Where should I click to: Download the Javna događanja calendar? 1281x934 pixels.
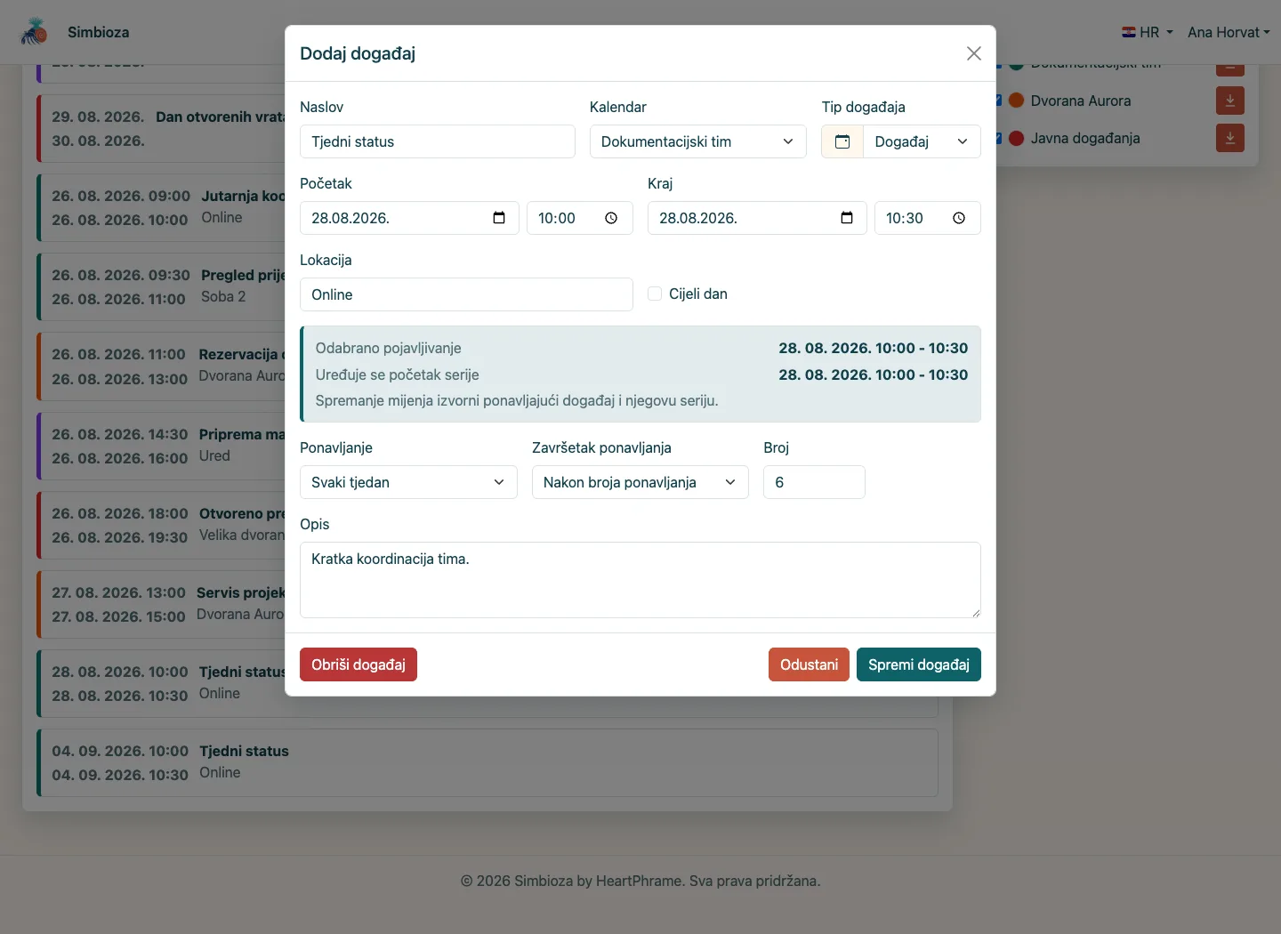[1230, 138]
